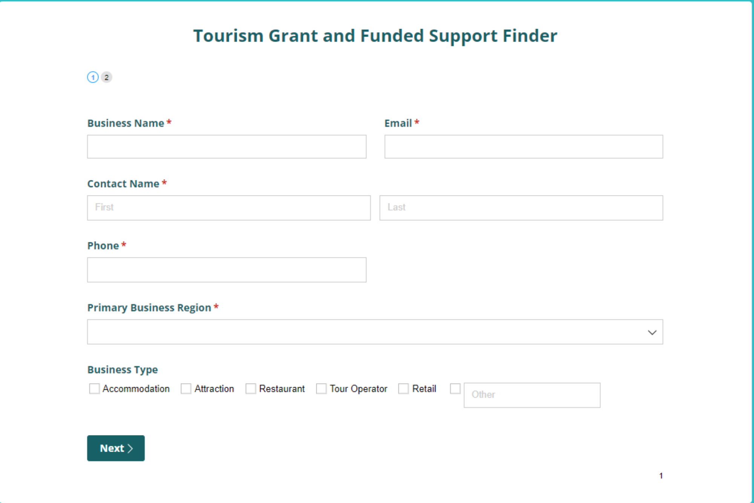754x503 pixels.
Task: Select the Restaurant checkbox
Action: coord(251,389)
